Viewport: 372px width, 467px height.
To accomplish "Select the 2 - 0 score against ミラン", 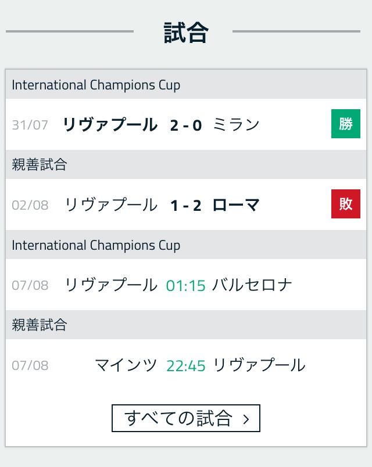I will point(186,125).
